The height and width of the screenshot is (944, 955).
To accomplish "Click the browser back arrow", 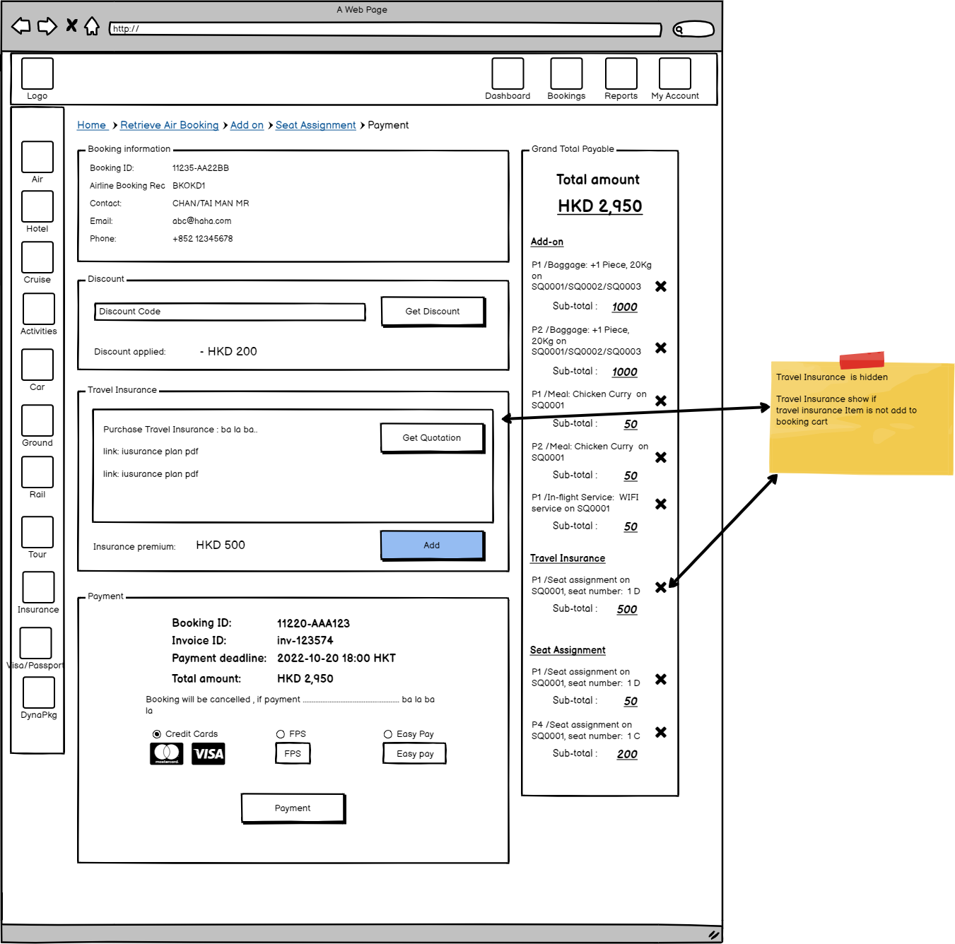I will tap(21, 27).
